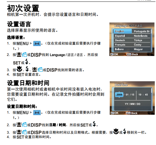Screen dimensions: 156x145
Task: Click the word DISP in language step 3
Action: (52, 70)
